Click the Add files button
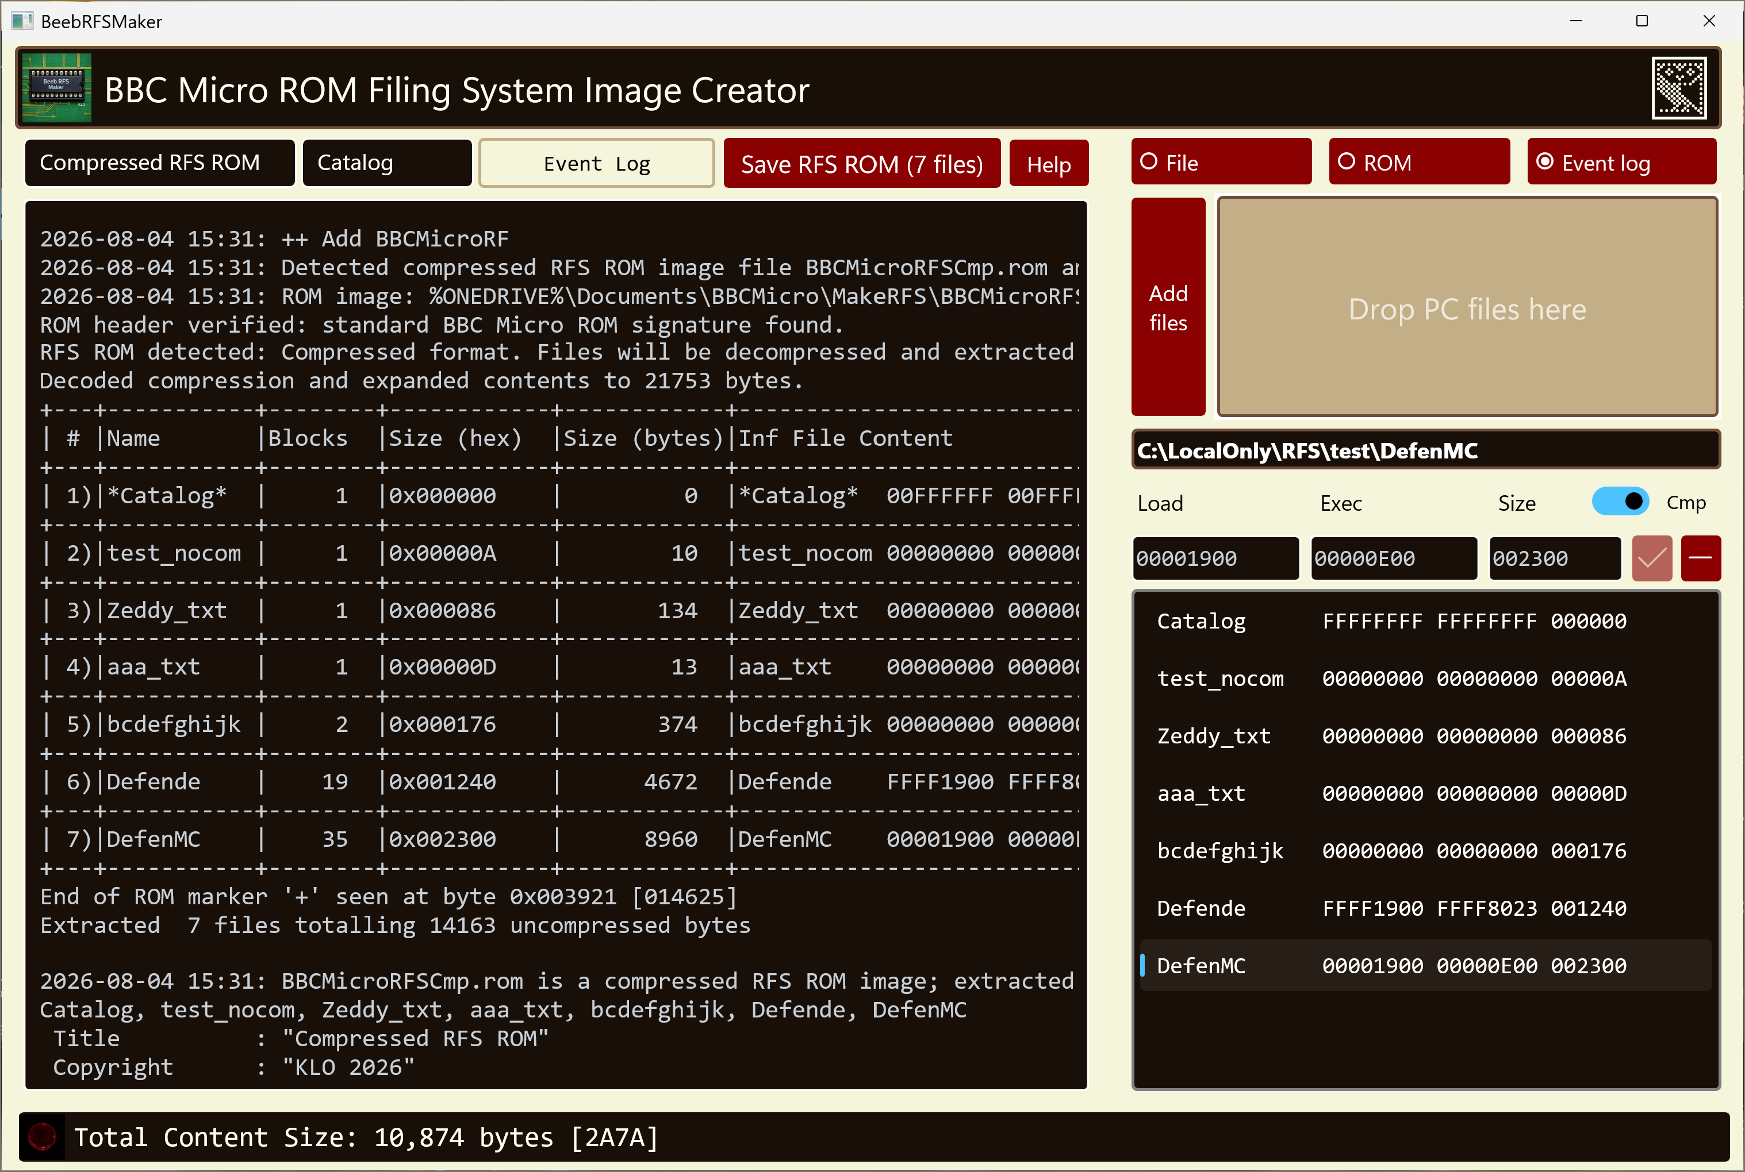 [x=1168, y=306]
